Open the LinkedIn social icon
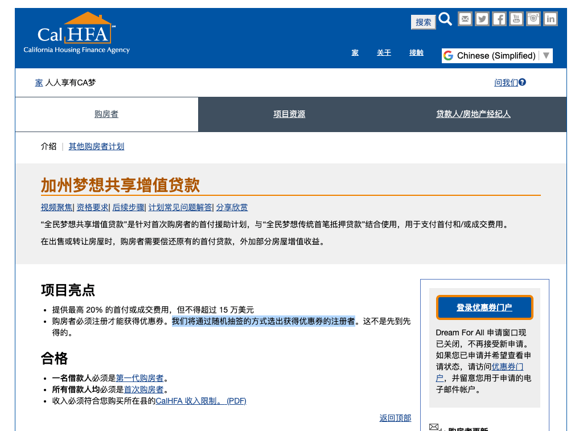The width and height of the screenshot is (579, 431). (551, 19)
